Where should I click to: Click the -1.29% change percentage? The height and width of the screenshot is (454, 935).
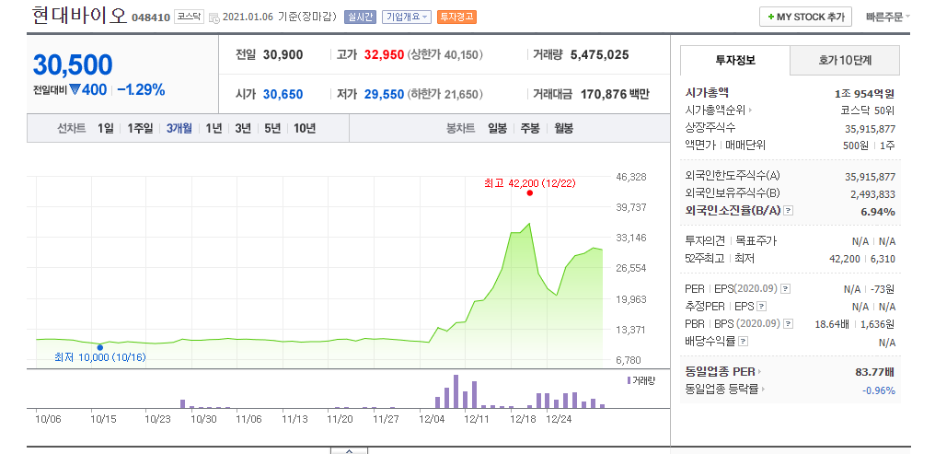pos(141,90)
